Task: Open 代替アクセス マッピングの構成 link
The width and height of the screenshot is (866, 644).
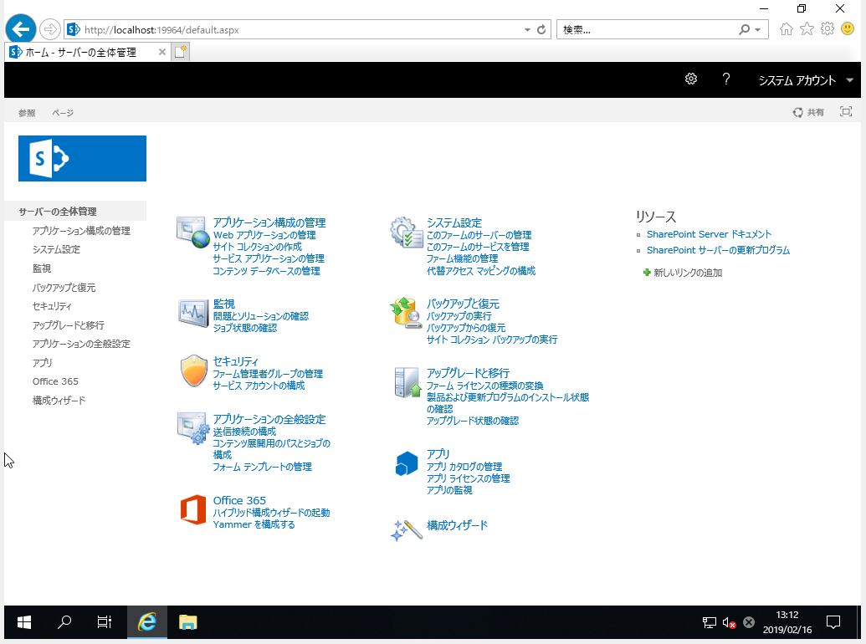Action: tap(481, 270)
